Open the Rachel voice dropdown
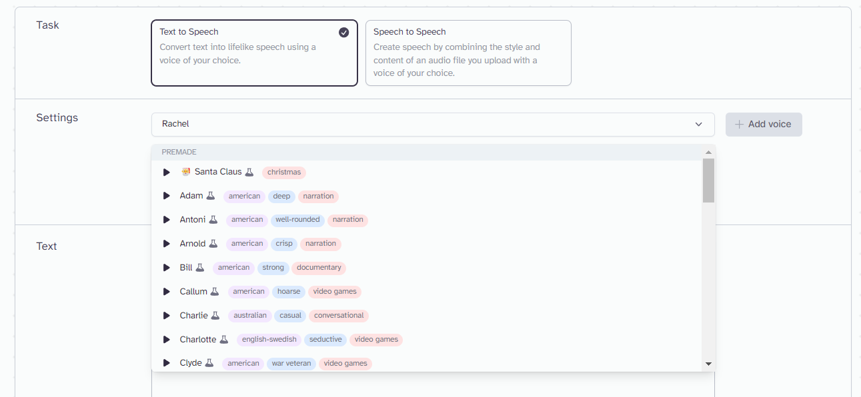 (433, 125)
